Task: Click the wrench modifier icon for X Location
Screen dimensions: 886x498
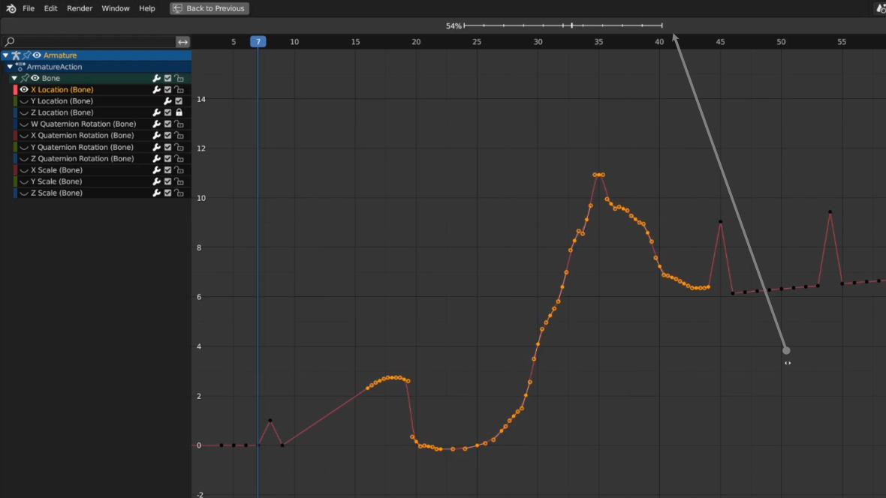Action: click(157, 90)
